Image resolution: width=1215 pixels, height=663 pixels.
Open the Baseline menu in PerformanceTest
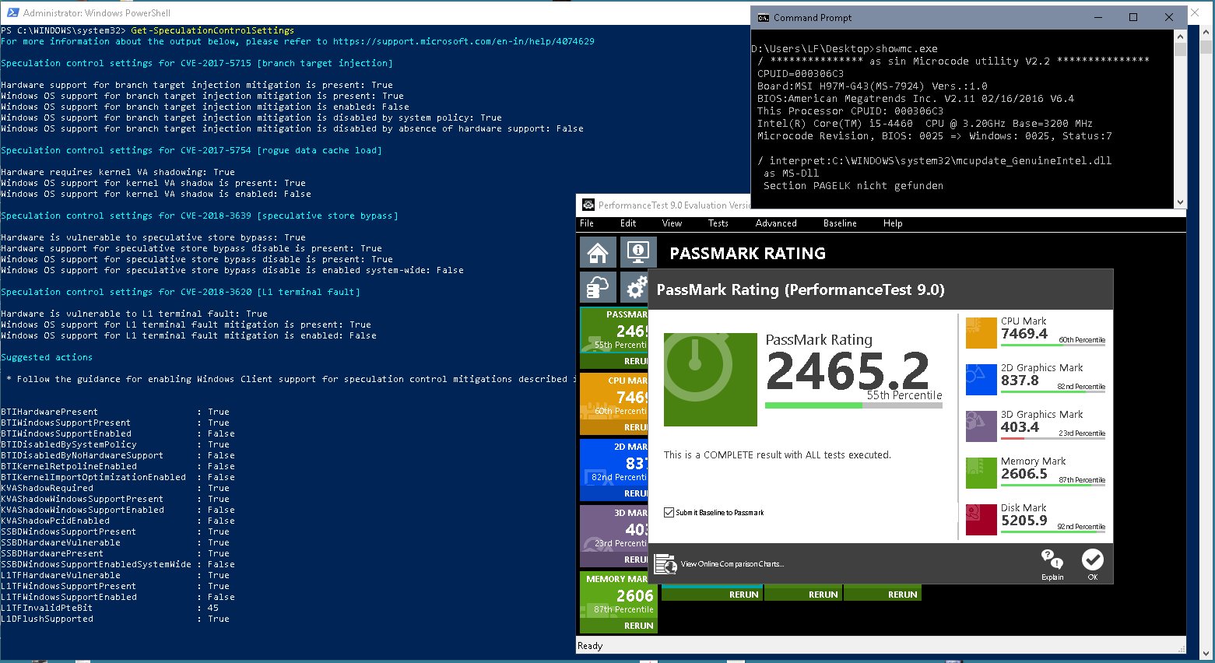coord(840,223)
